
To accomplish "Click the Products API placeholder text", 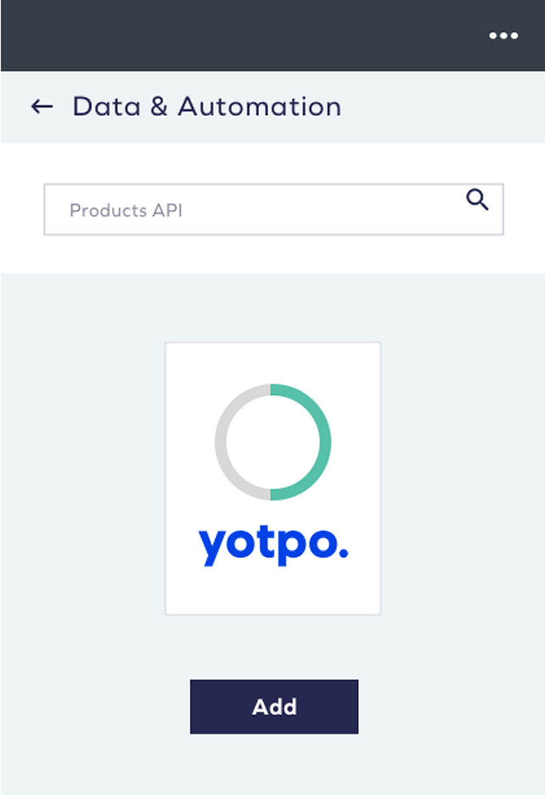I will pyautogui.click(x=126, y=211).
